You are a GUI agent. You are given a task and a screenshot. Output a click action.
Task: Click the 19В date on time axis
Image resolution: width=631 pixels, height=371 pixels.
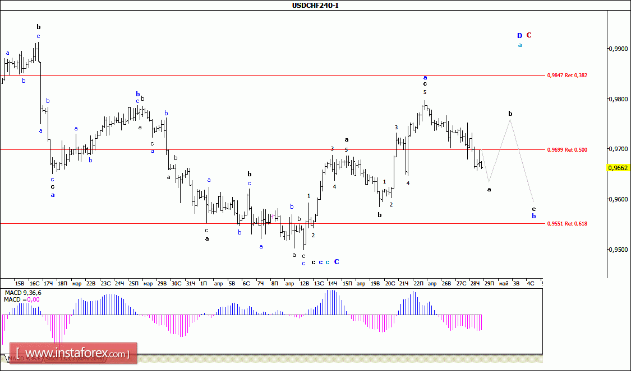pos(375,284)
